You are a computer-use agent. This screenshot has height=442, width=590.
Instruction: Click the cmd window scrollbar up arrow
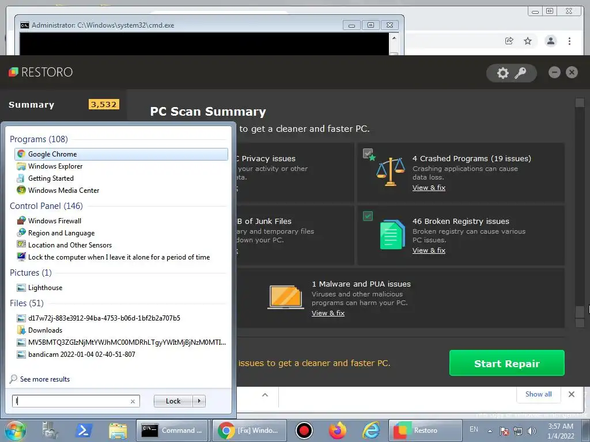394,38
